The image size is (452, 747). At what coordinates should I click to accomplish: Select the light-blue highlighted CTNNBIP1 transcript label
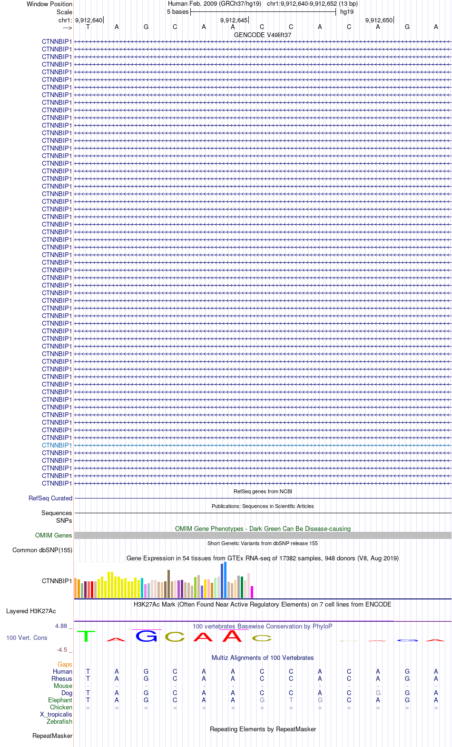coord(57,445)
